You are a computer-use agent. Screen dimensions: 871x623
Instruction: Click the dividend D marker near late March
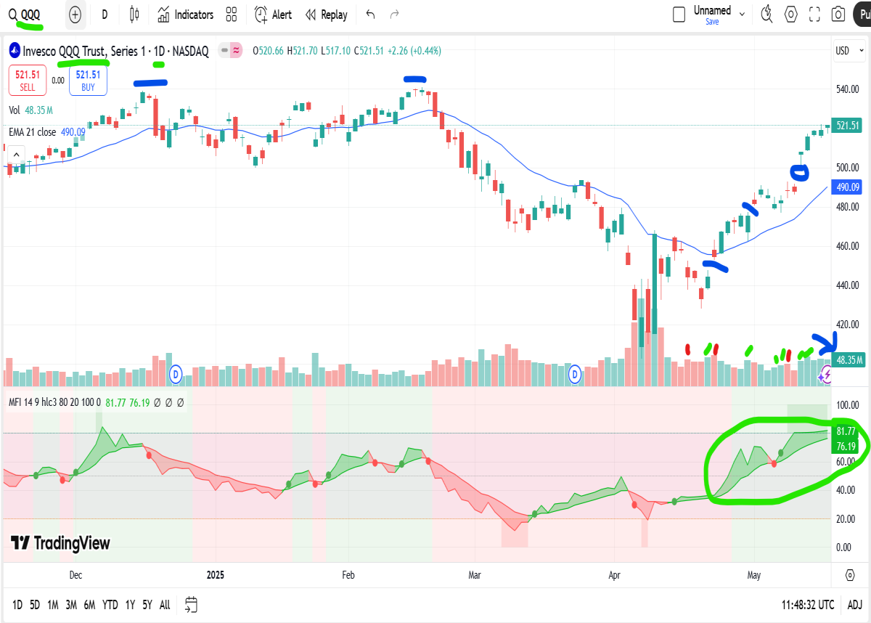pos(576,375)
